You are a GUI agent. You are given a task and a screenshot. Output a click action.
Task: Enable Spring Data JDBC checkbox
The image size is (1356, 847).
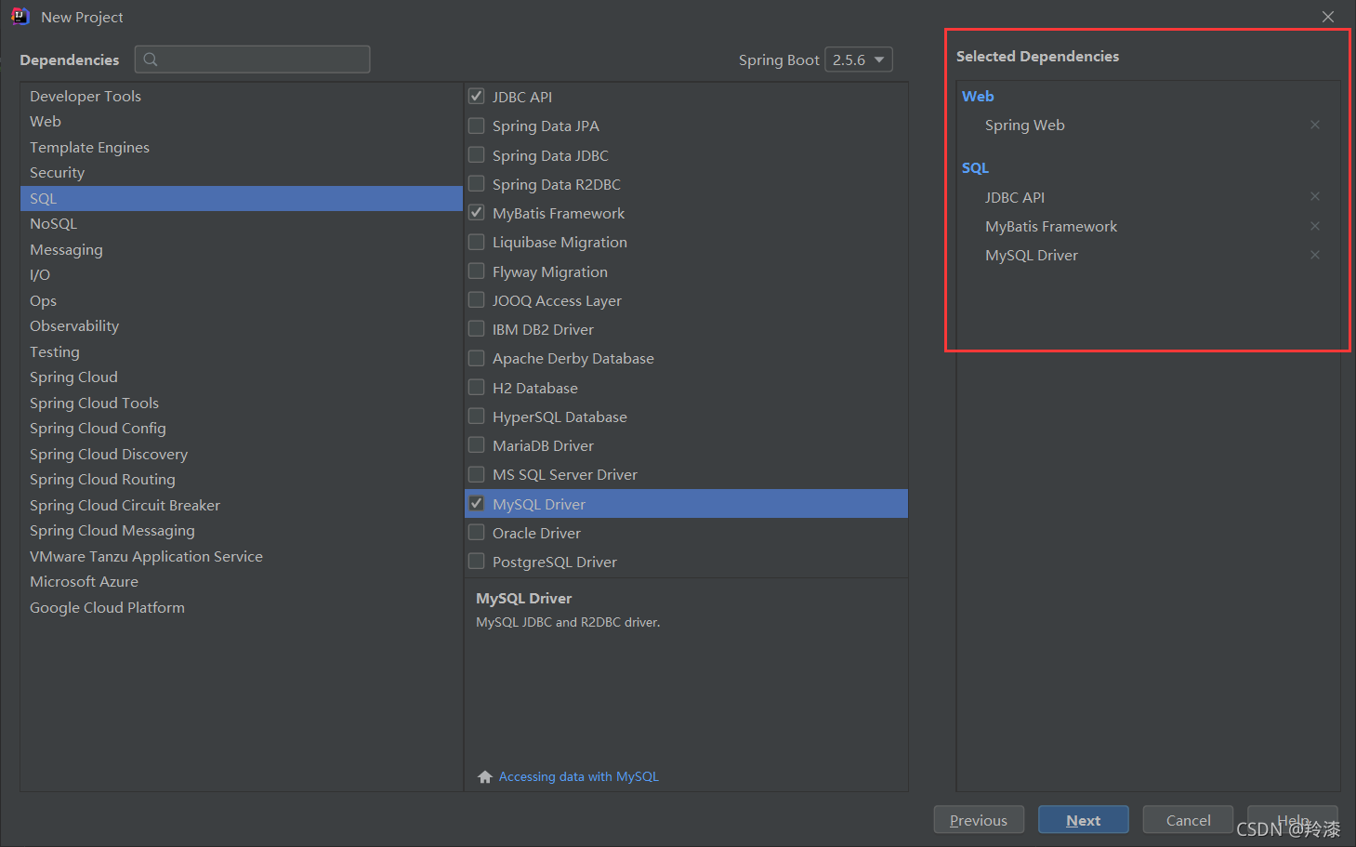477,154
